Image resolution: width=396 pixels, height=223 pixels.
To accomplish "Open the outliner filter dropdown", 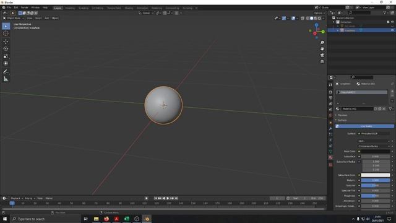I will tap(385, 12).
